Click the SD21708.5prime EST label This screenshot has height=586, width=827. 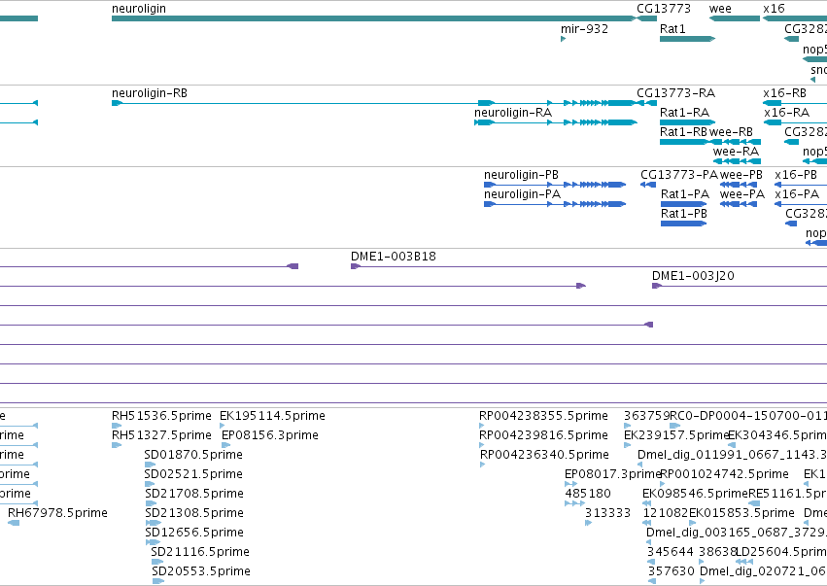coord(194,495)
